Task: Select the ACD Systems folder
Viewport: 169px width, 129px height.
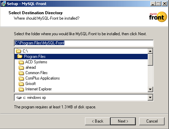Action: point(81,62)
